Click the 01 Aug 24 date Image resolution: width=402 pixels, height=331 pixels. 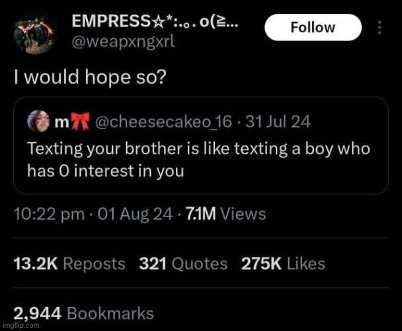point(135,214)
